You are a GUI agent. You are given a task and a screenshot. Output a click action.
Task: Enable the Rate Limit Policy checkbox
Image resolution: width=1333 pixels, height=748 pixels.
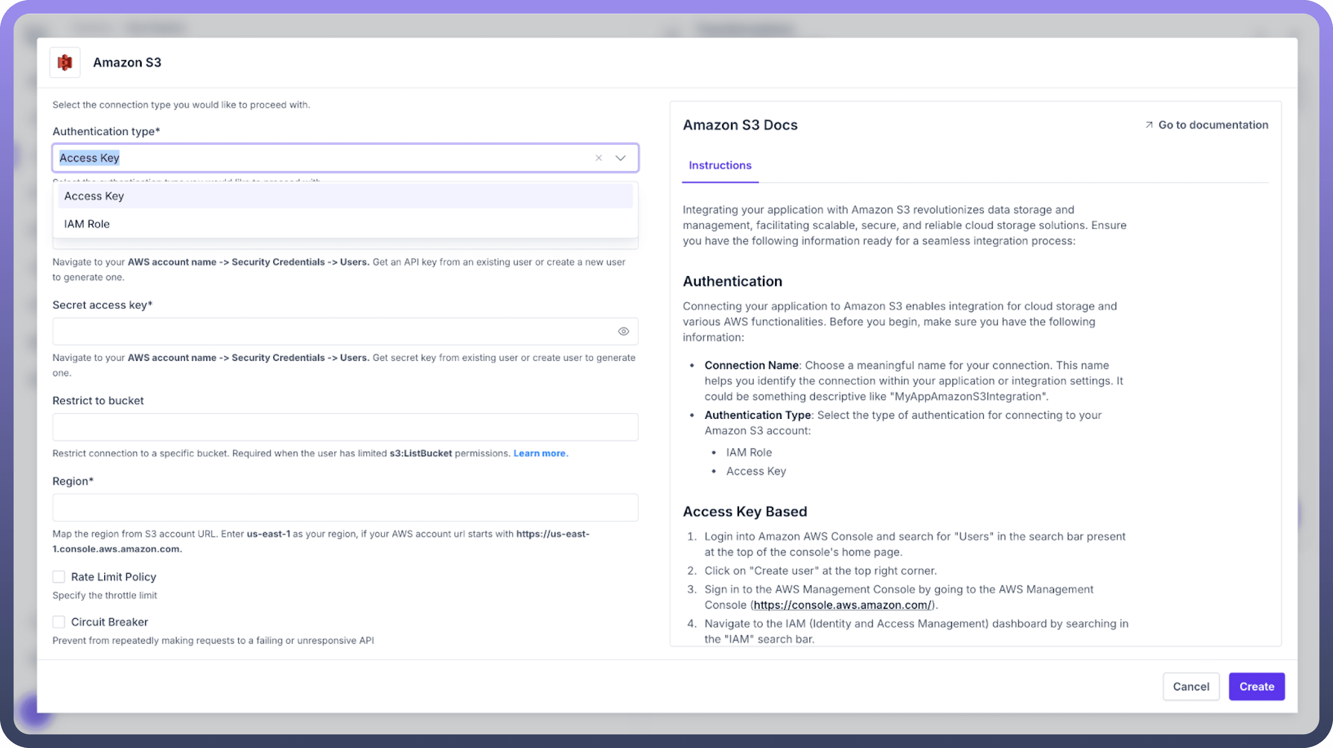click(x=59, y=576)
